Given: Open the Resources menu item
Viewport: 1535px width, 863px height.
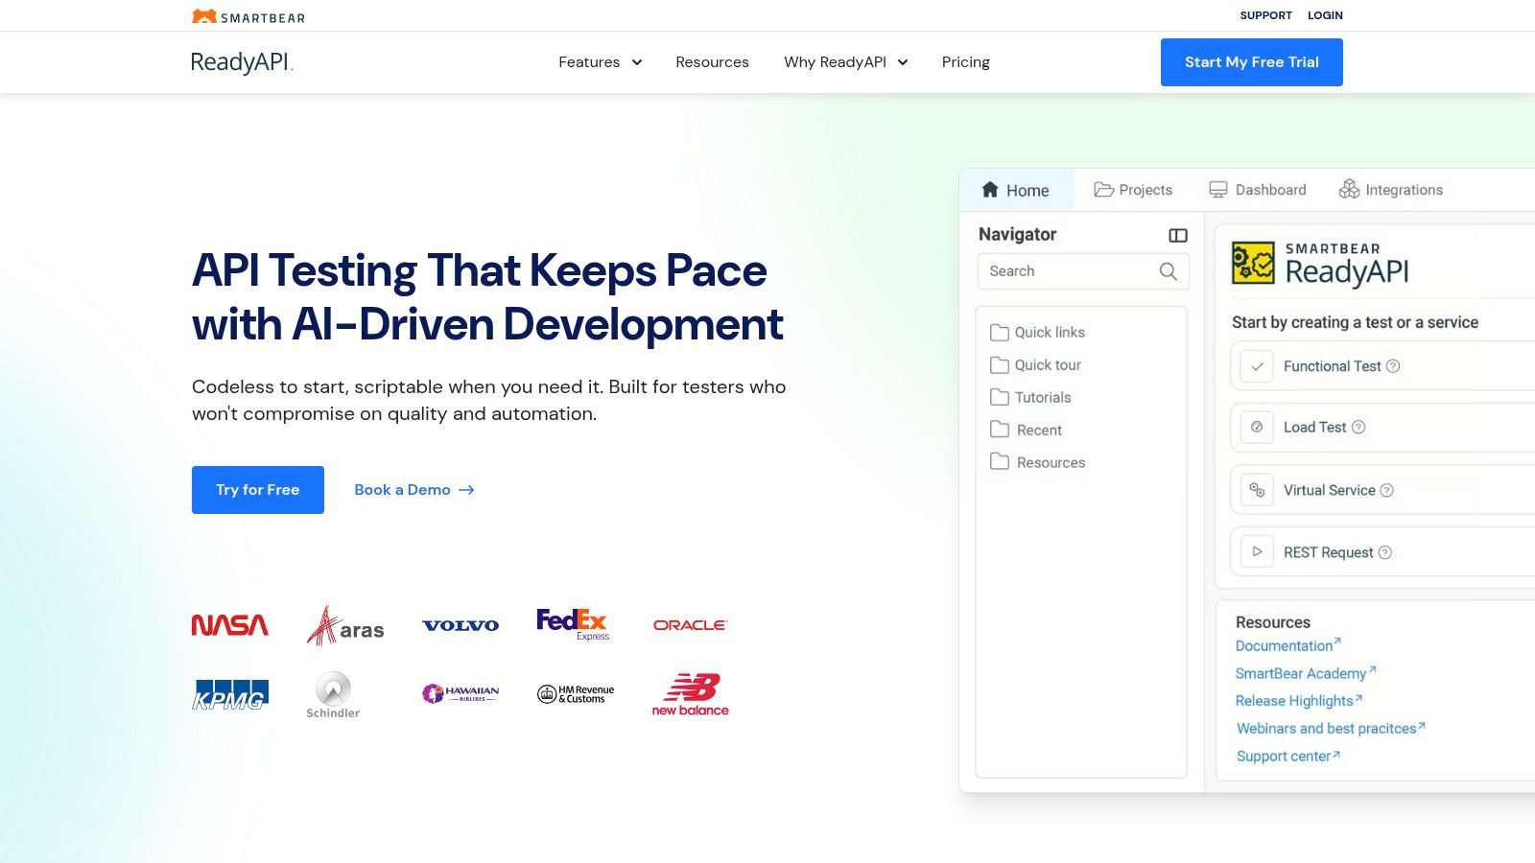Looking at the screenshot, I should point(712,62).
